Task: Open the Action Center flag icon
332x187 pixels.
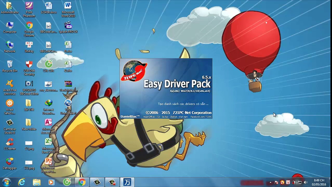Action: click(276, 183)
